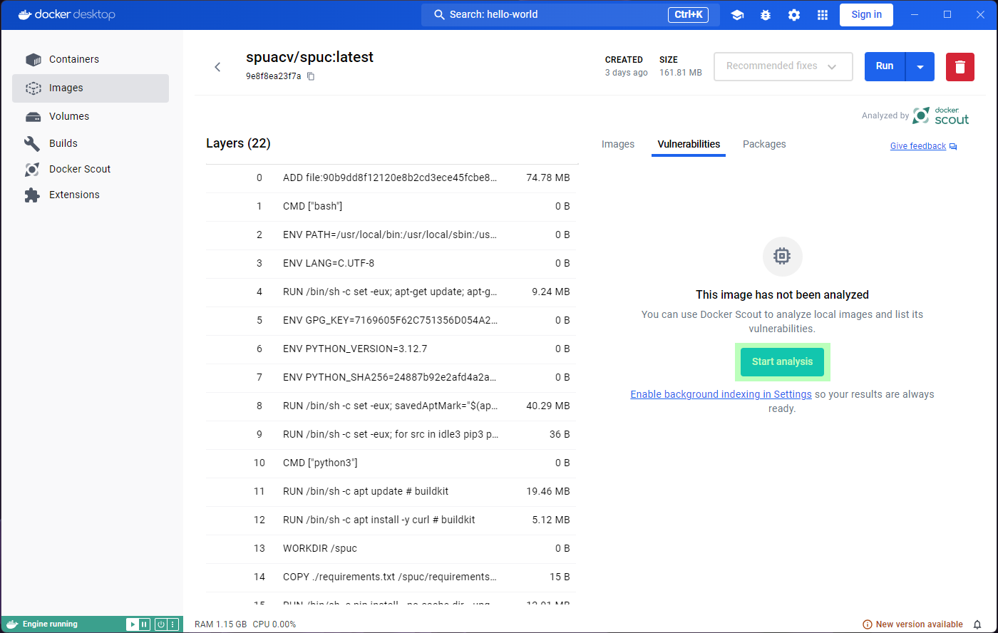The image size is (998, 633).
Task: Select layer 12 apt install curl
Action: pyautogui.click(x=392, y=520)
